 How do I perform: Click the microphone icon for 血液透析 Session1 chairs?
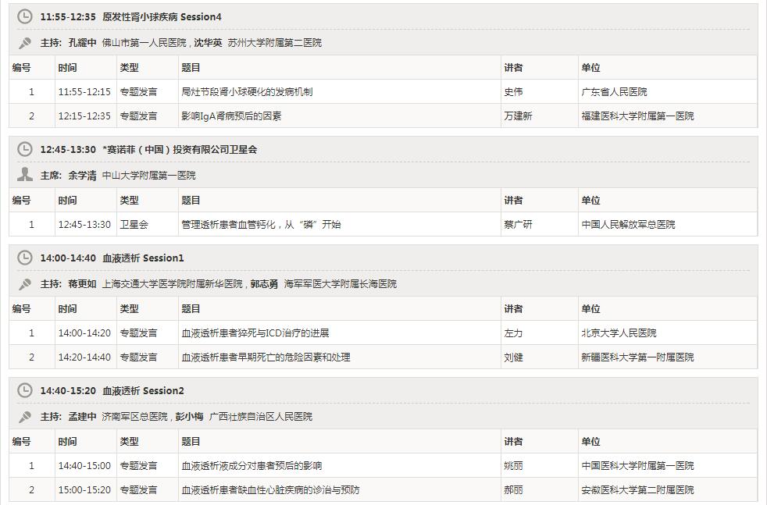point(25,284)
